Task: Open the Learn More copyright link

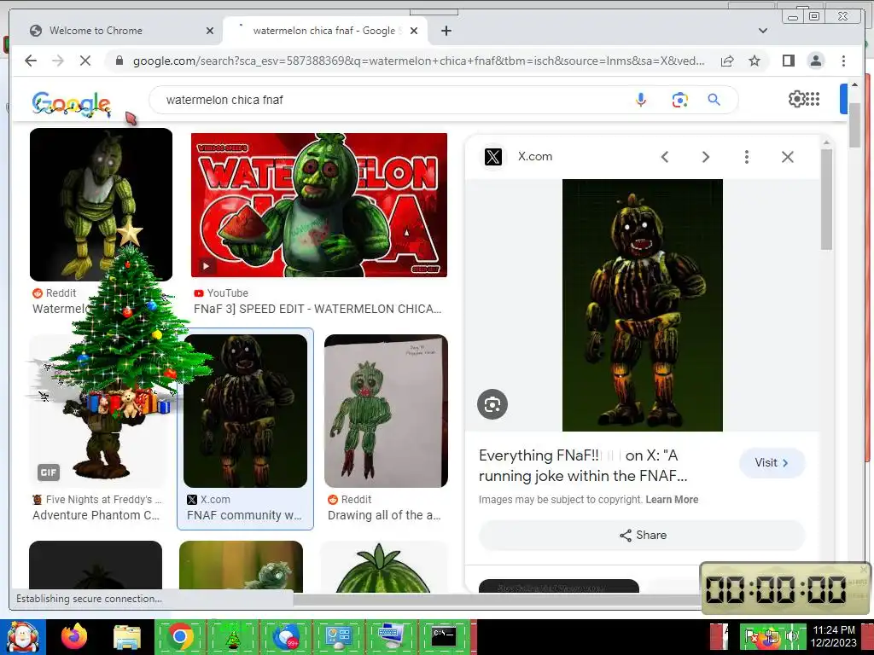Action: [x=672, y=500]
